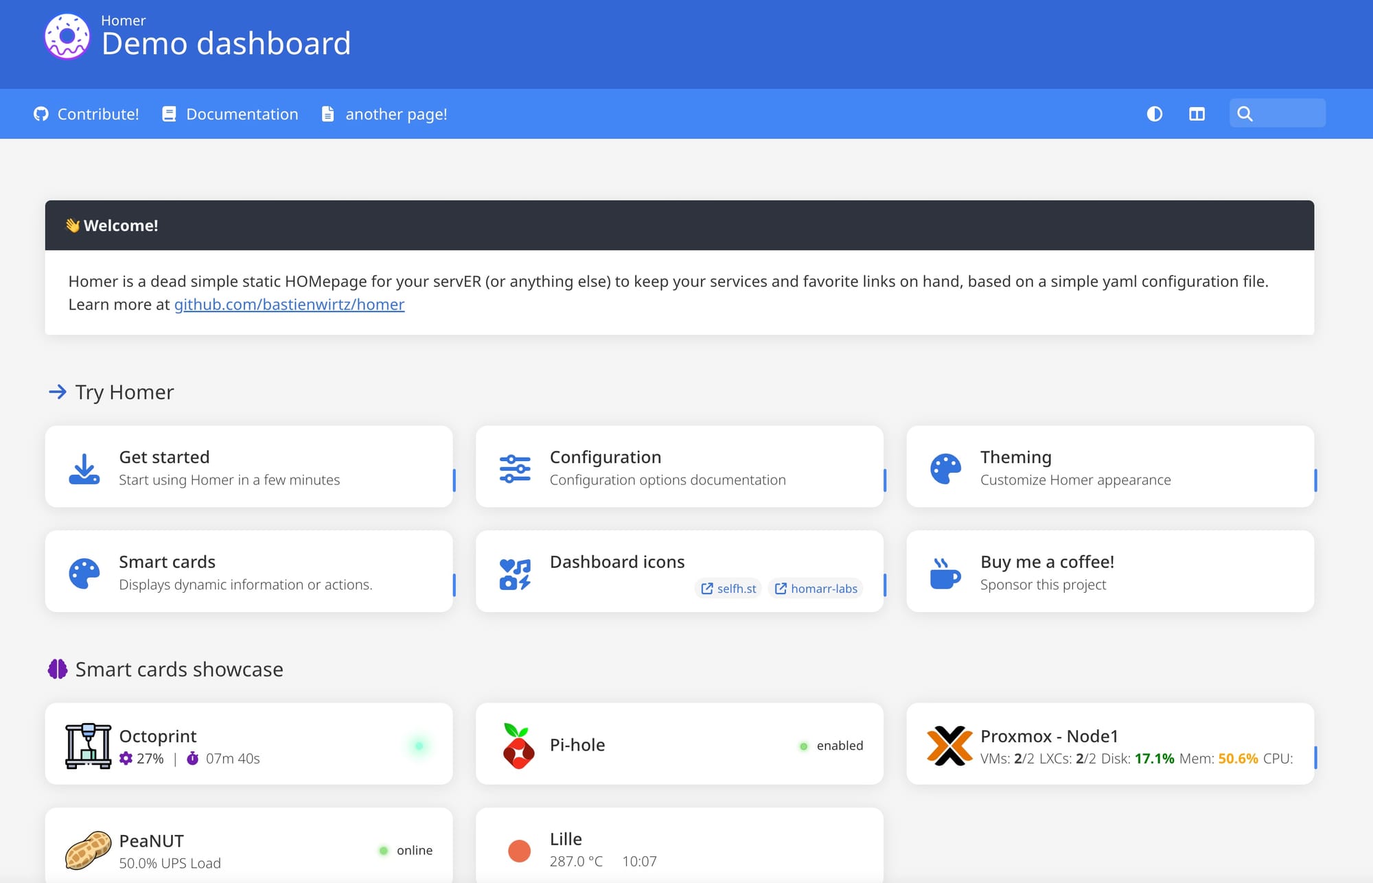Click the Homer donut logo
The width and height of the screenshot is (1373, 883).
pos(67,37)
